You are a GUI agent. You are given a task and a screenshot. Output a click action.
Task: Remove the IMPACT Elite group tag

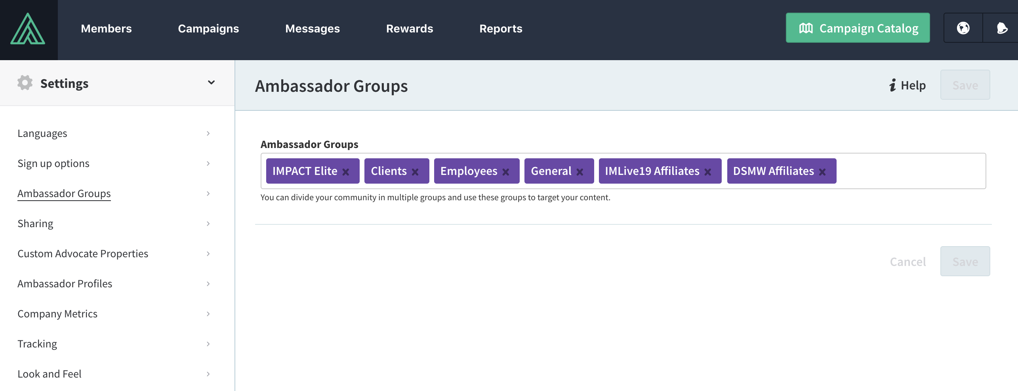[x=346, y=172]
